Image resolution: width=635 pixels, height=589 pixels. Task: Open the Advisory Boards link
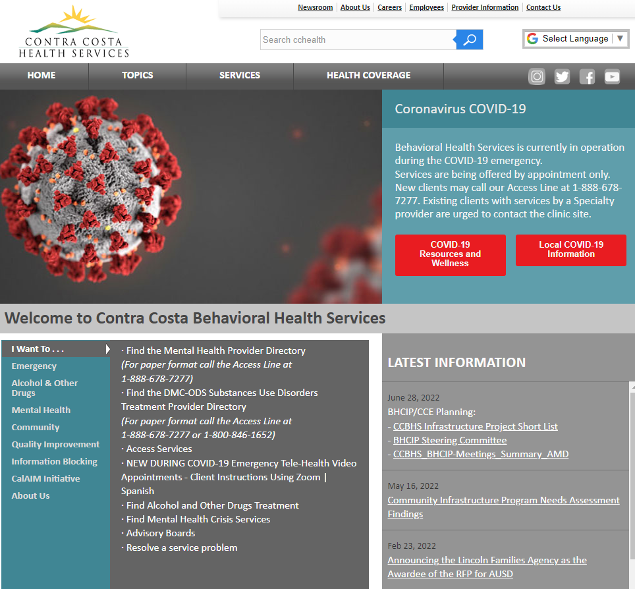point(161,533)
